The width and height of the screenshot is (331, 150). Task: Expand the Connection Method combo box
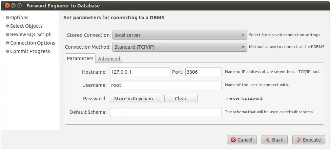(180, 47)
